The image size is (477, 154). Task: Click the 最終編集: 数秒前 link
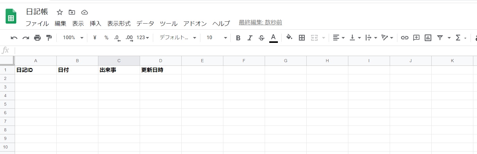[260, 22]
